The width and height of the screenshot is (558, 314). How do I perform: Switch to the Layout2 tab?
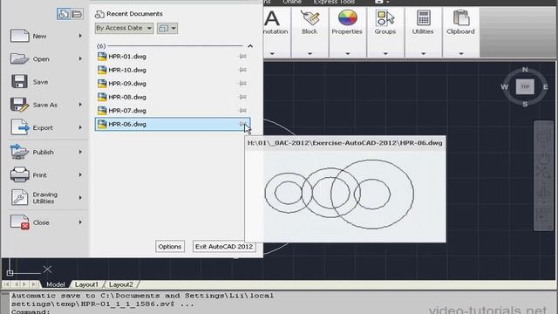[121, 284]
